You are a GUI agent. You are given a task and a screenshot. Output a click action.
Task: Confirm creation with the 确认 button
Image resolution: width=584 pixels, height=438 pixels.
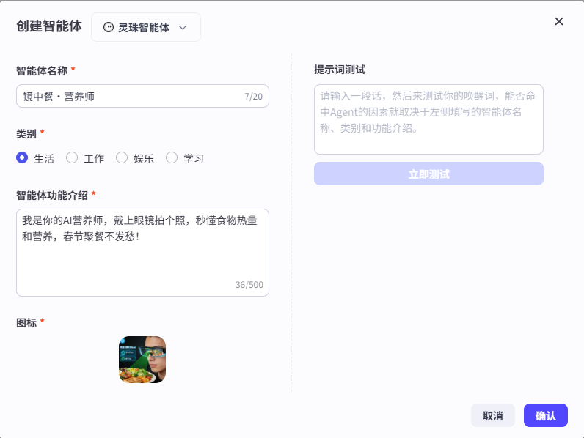[546, 415]
